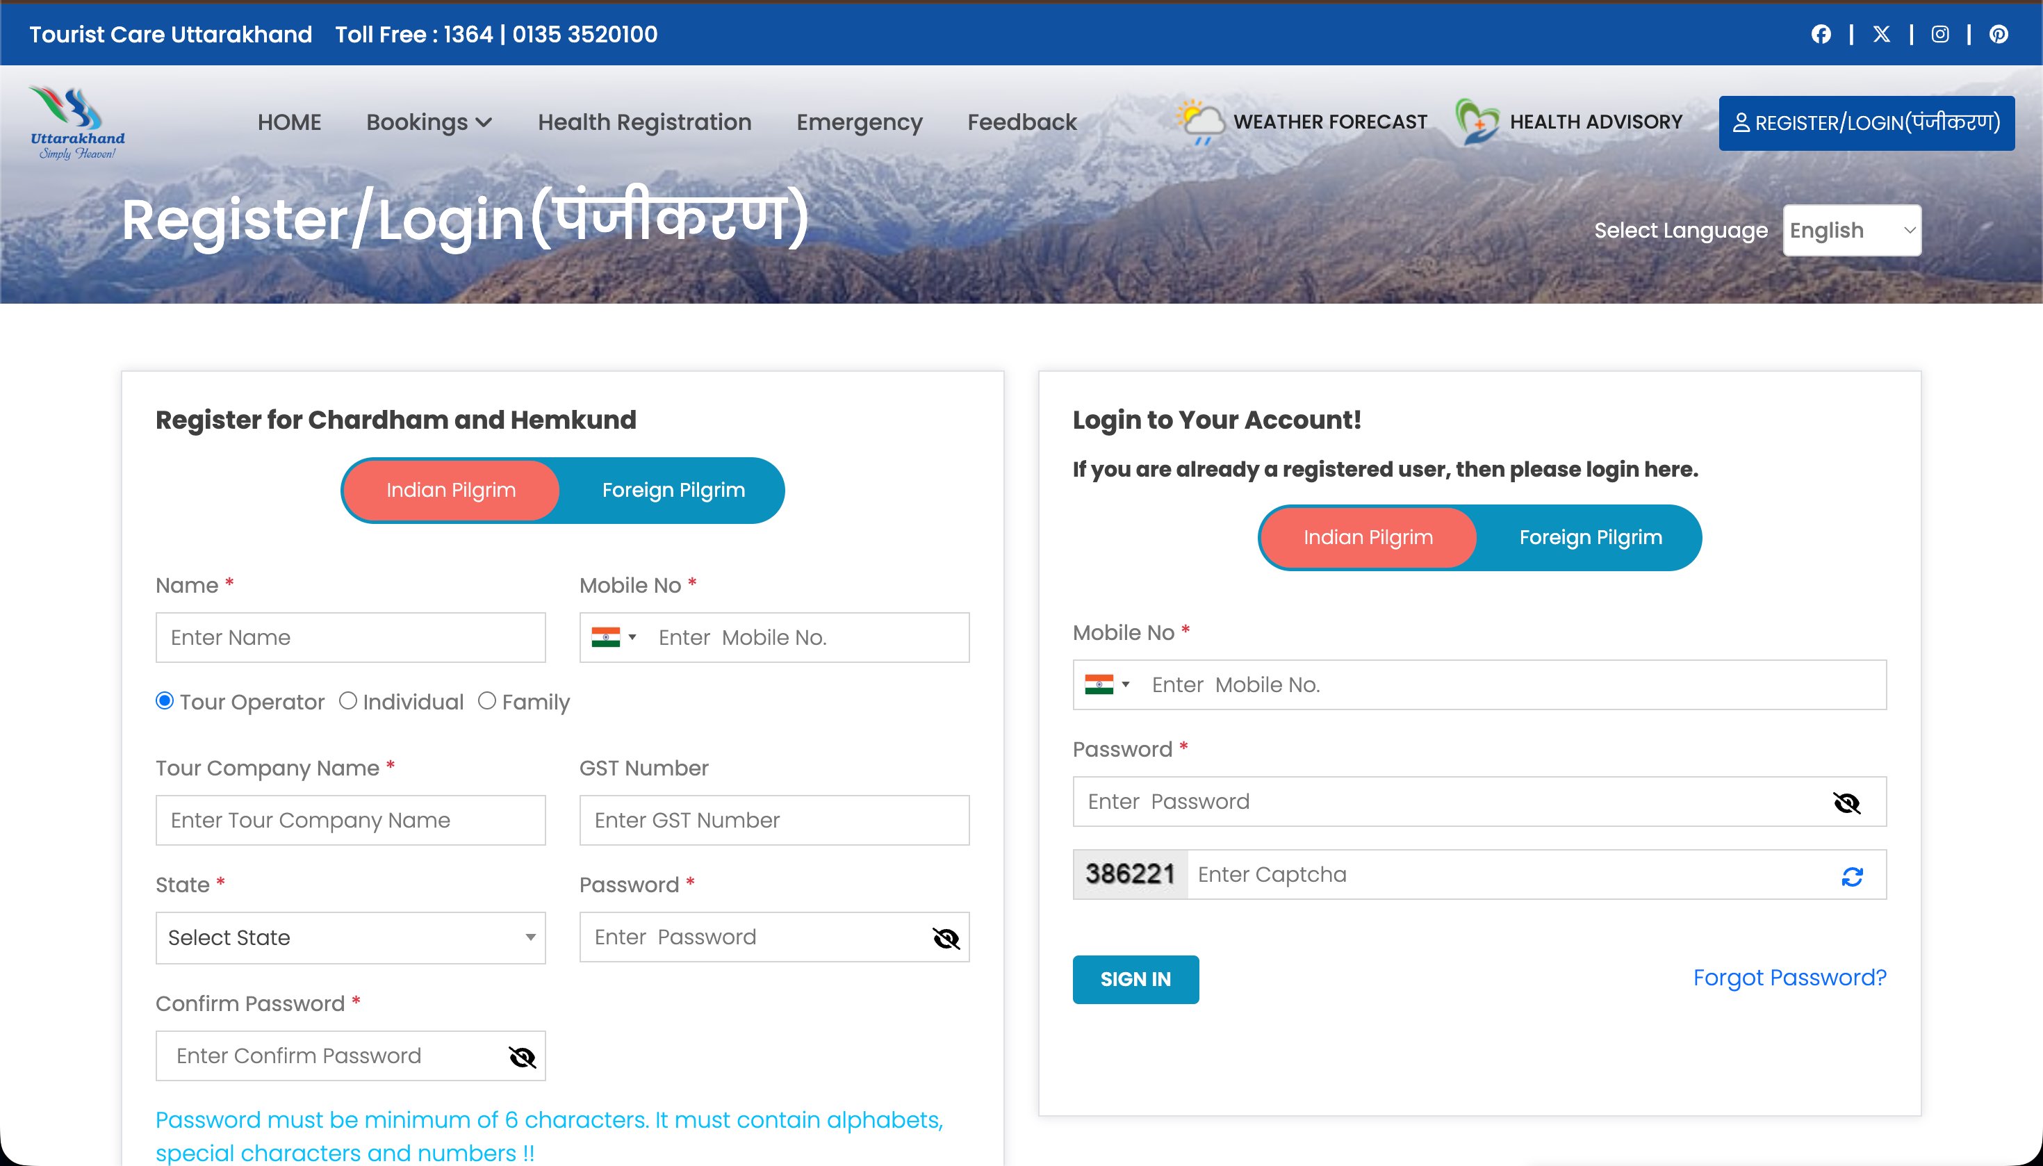Open the Select State dropdown
The height and width of the screenshot is (1166, 2043).
(x=350, y=938)
